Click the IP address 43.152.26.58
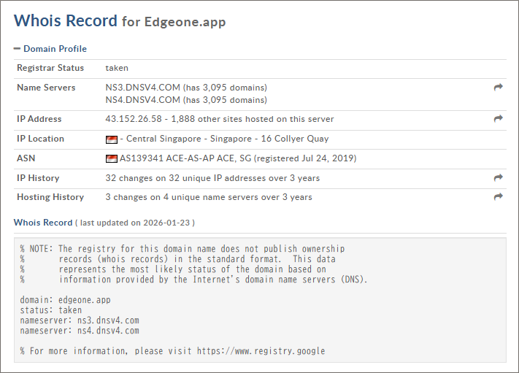 click(135, 119)
